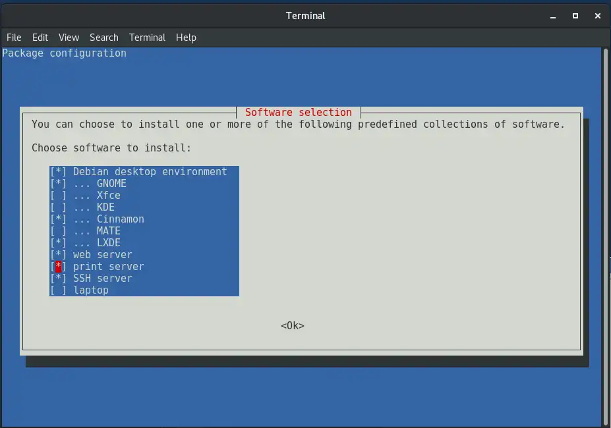
Task: Click the 'SSH server' label text
Action: click(103, 279)
